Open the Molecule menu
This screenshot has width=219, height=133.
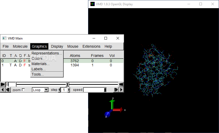click(20, 46)
